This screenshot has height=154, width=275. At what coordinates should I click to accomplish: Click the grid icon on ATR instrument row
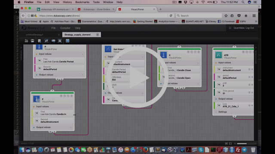249,69
